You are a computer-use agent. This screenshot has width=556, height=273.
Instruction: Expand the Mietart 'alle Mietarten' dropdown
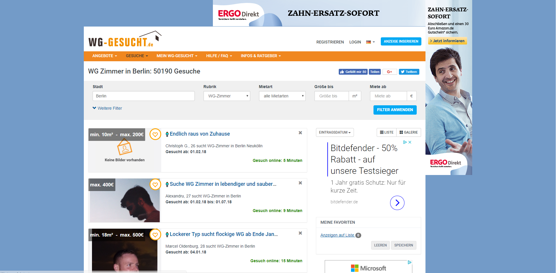coord(282,96)
